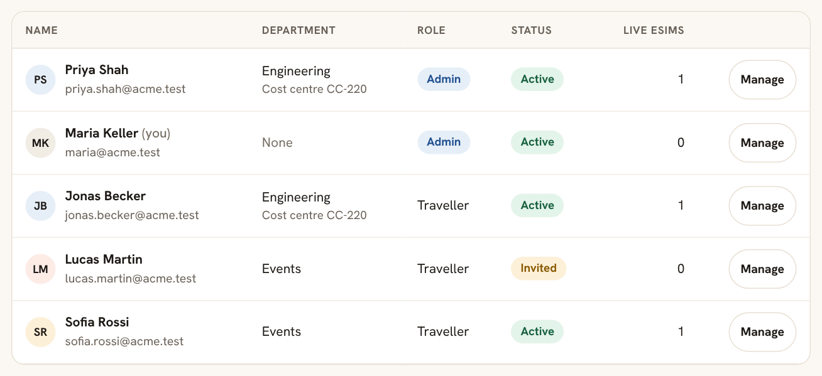
Task: Click email sofia.rossi@acme.test
Action: [124, 341]
